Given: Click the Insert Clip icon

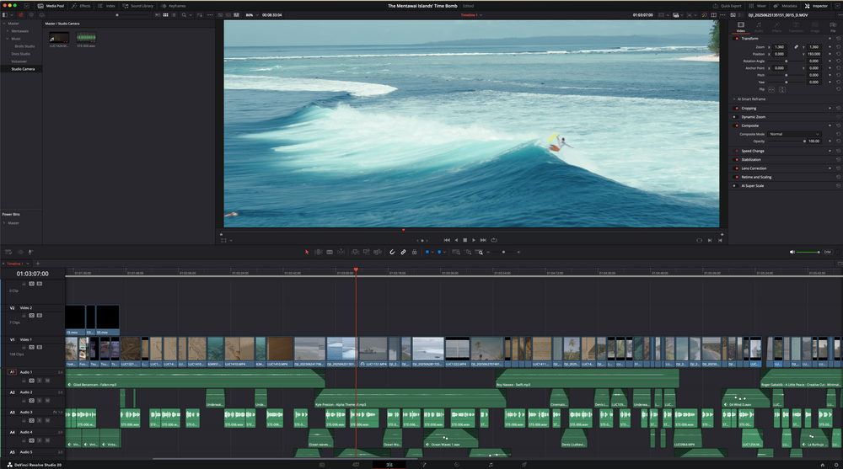Looking at the screenshot, I should [355, 252].
